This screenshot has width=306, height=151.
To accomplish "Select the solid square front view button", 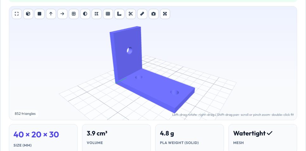I will pyautogui.click(x=40, y=14).
